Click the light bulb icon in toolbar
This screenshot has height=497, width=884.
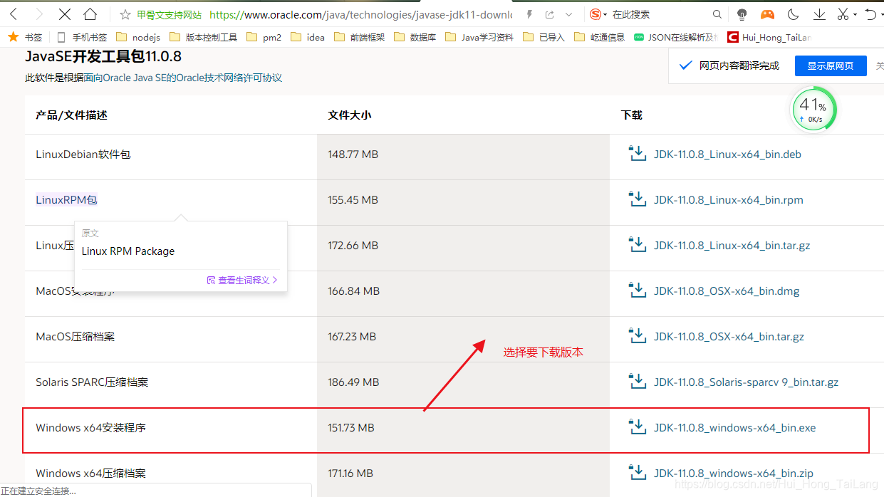click(742, 14)
